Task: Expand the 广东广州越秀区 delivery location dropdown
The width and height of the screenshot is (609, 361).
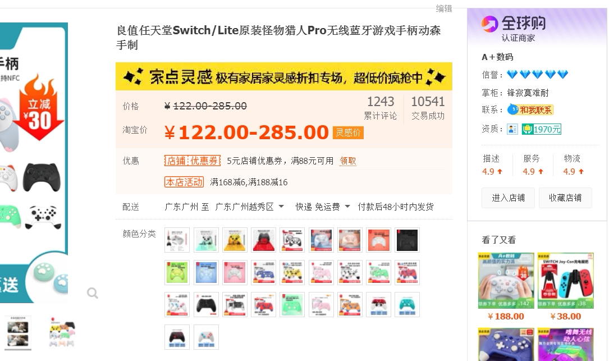Action: click(250, 207)
